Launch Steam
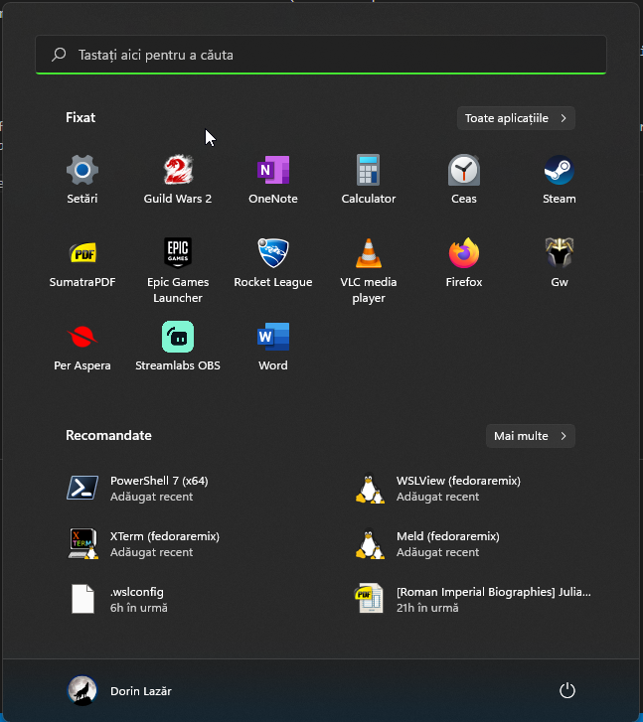This screenshot has width=643, height=722. [x=560, y=180]
